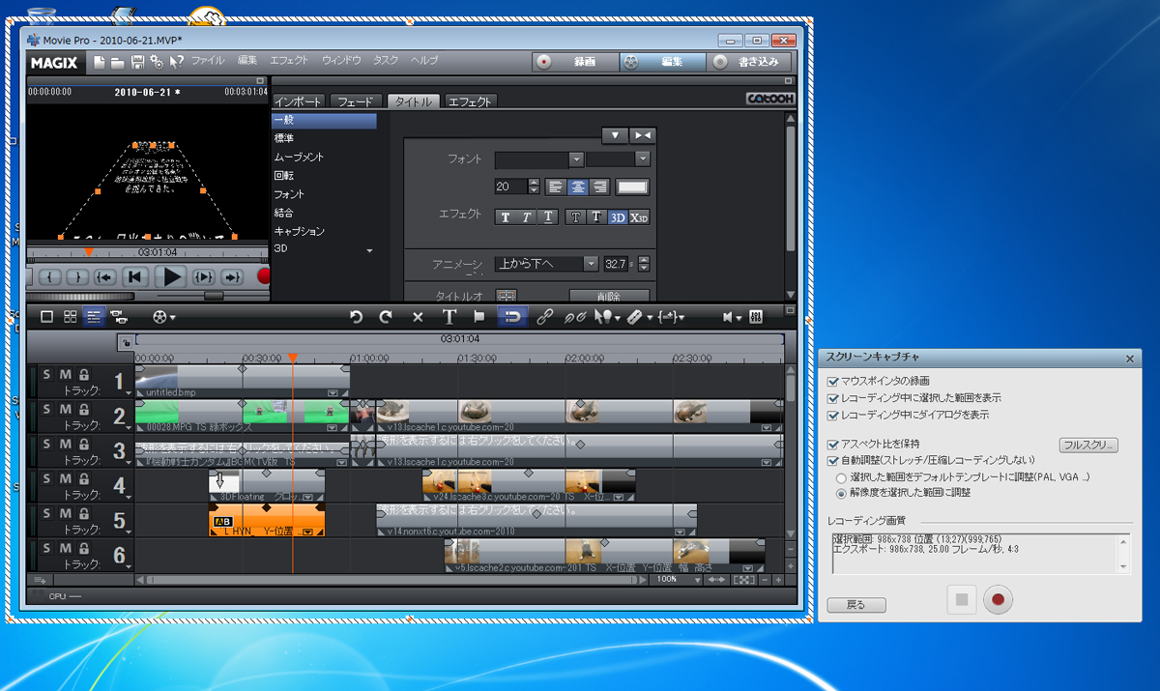Select adjust resolution to selected area radio

click(x=842, y=493)
